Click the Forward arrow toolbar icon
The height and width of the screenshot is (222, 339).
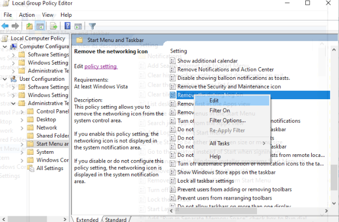[x=15, y=26]
